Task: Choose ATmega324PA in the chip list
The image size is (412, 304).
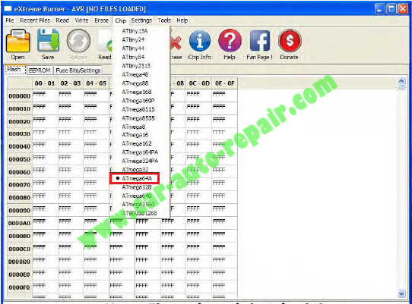Action: pos(140,161)
